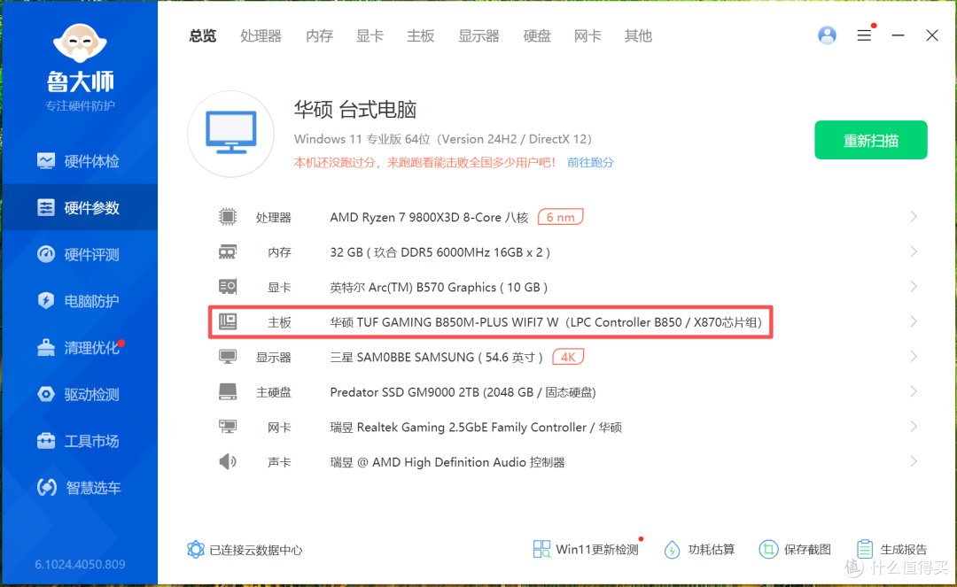
Task: Click the cloud data center status icon
Action: pos(195,549)
